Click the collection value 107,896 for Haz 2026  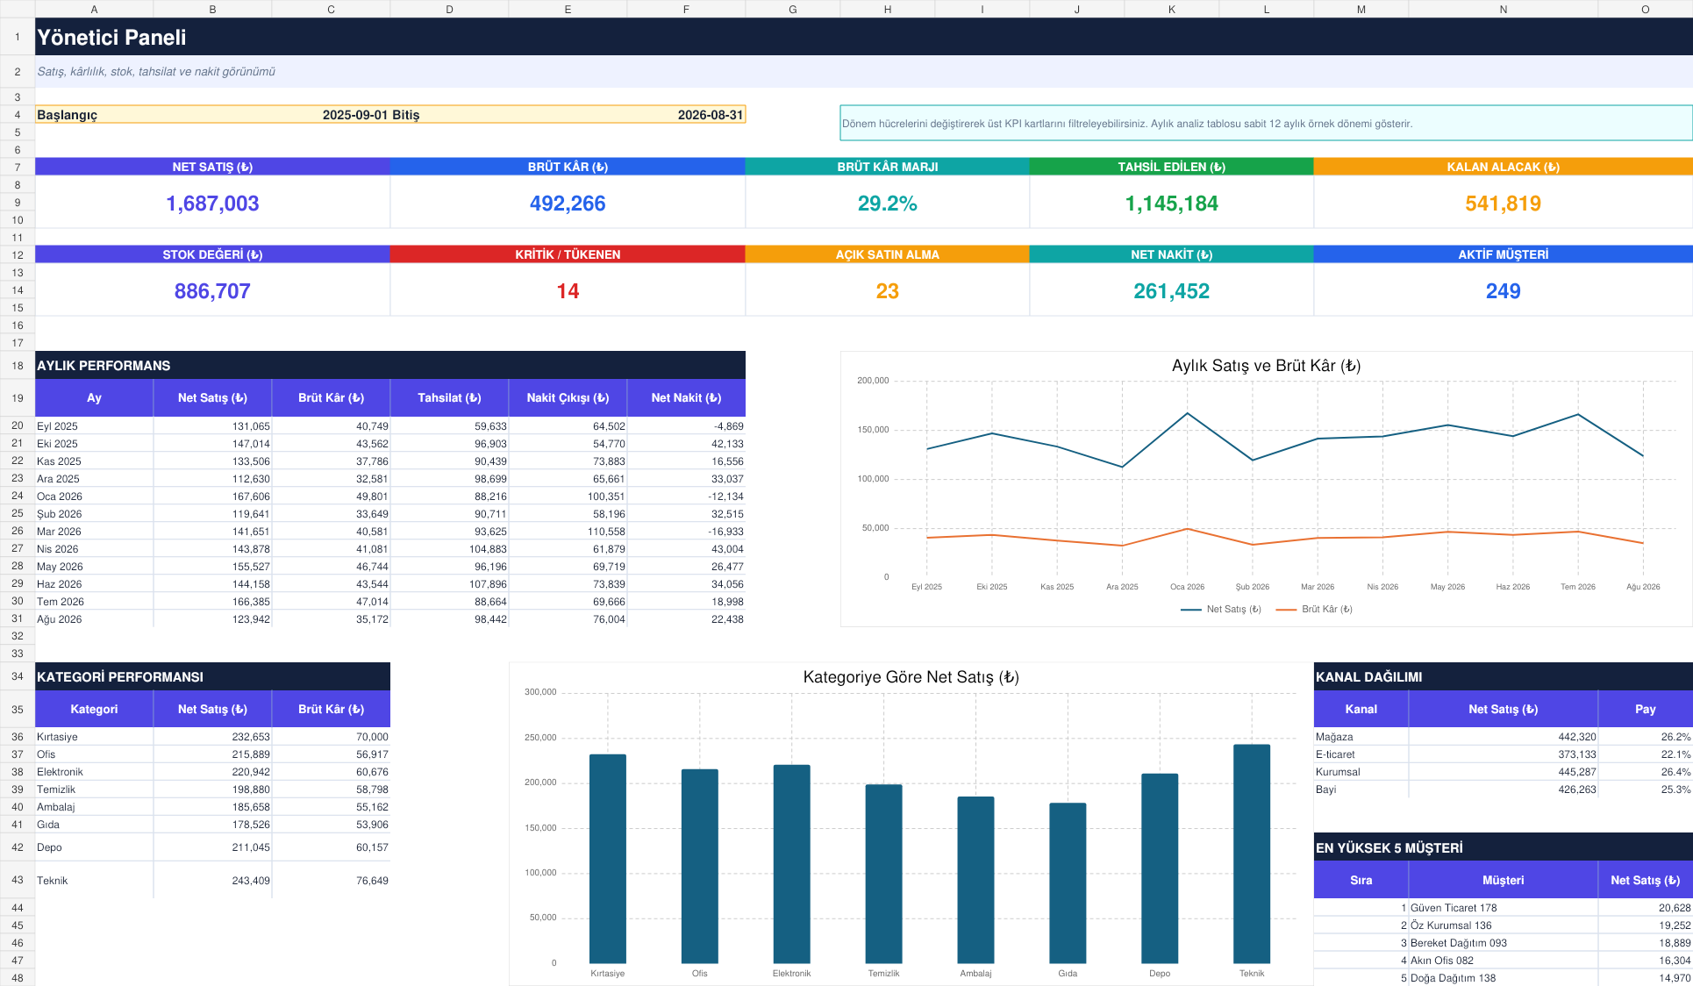coord(449,584)
